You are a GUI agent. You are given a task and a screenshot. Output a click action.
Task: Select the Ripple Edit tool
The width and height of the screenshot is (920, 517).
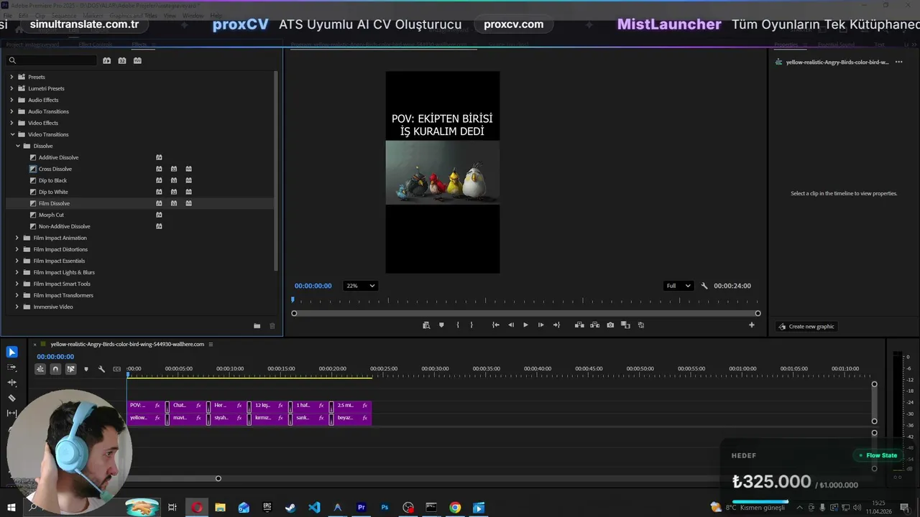[11, 383]
